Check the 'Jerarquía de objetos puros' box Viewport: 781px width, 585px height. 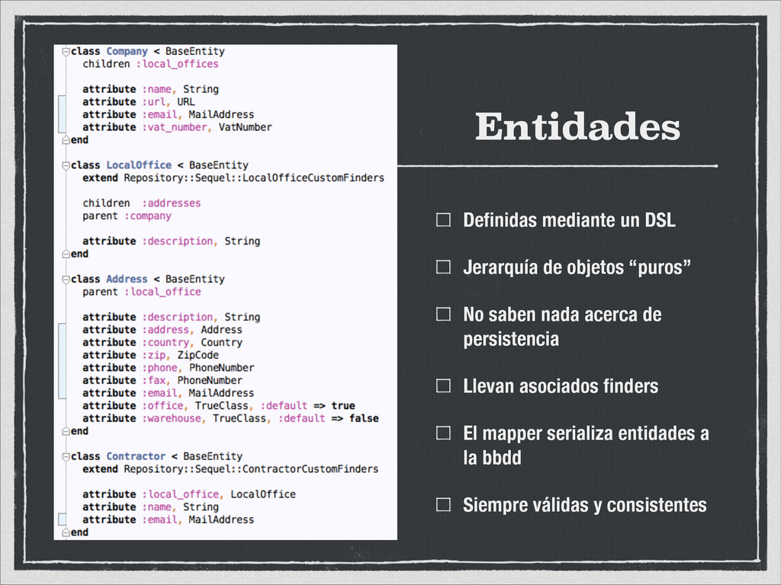pos(443,267)
